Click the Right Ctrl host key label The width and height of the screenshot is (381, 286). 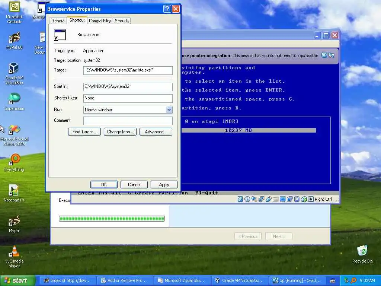(x=323, y=199)
